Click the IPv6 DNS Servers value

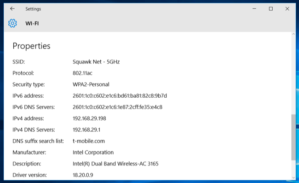pos(117,107)
